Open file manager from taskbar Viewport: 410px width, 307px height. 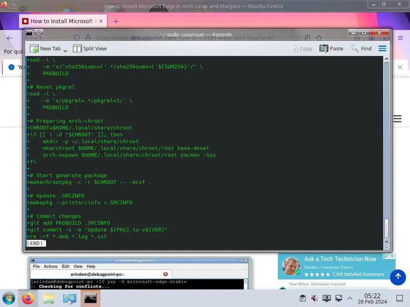coord(48,298)
